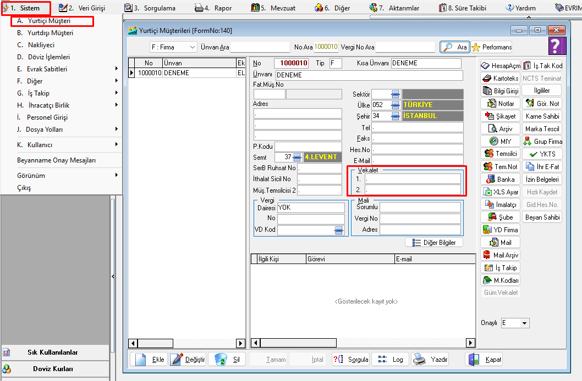582x381 pixels.
Task: Open the 4. Rapor menu
Action: (213, 8)
